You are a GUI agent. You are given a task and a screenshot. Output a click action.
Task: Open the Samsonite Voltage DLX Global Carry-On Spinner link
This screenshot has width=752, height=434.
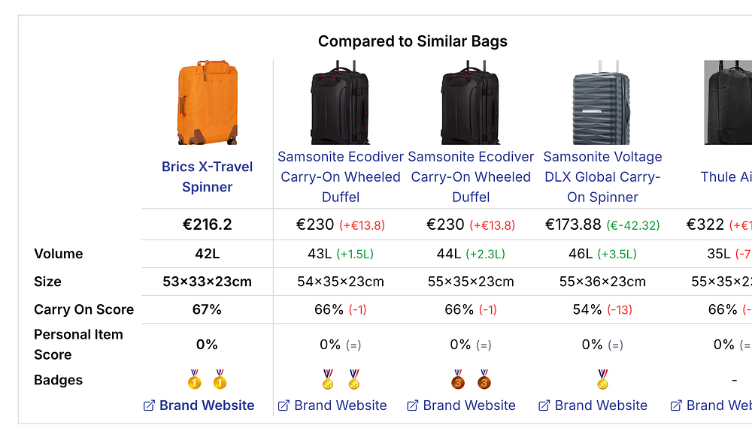(x=602, y=177)
